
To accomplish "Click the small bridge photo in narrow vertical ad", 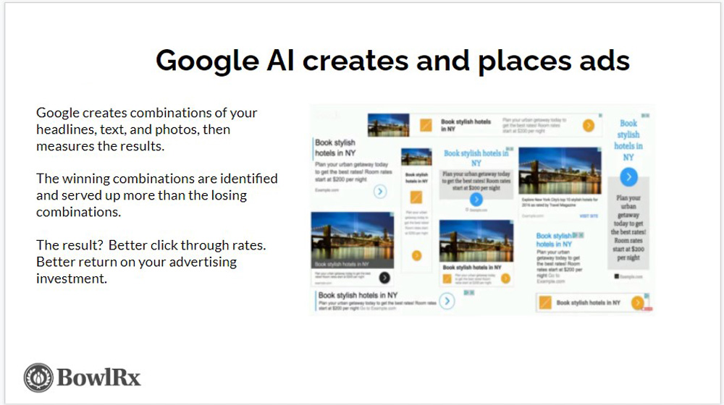I will coord(416,157).
